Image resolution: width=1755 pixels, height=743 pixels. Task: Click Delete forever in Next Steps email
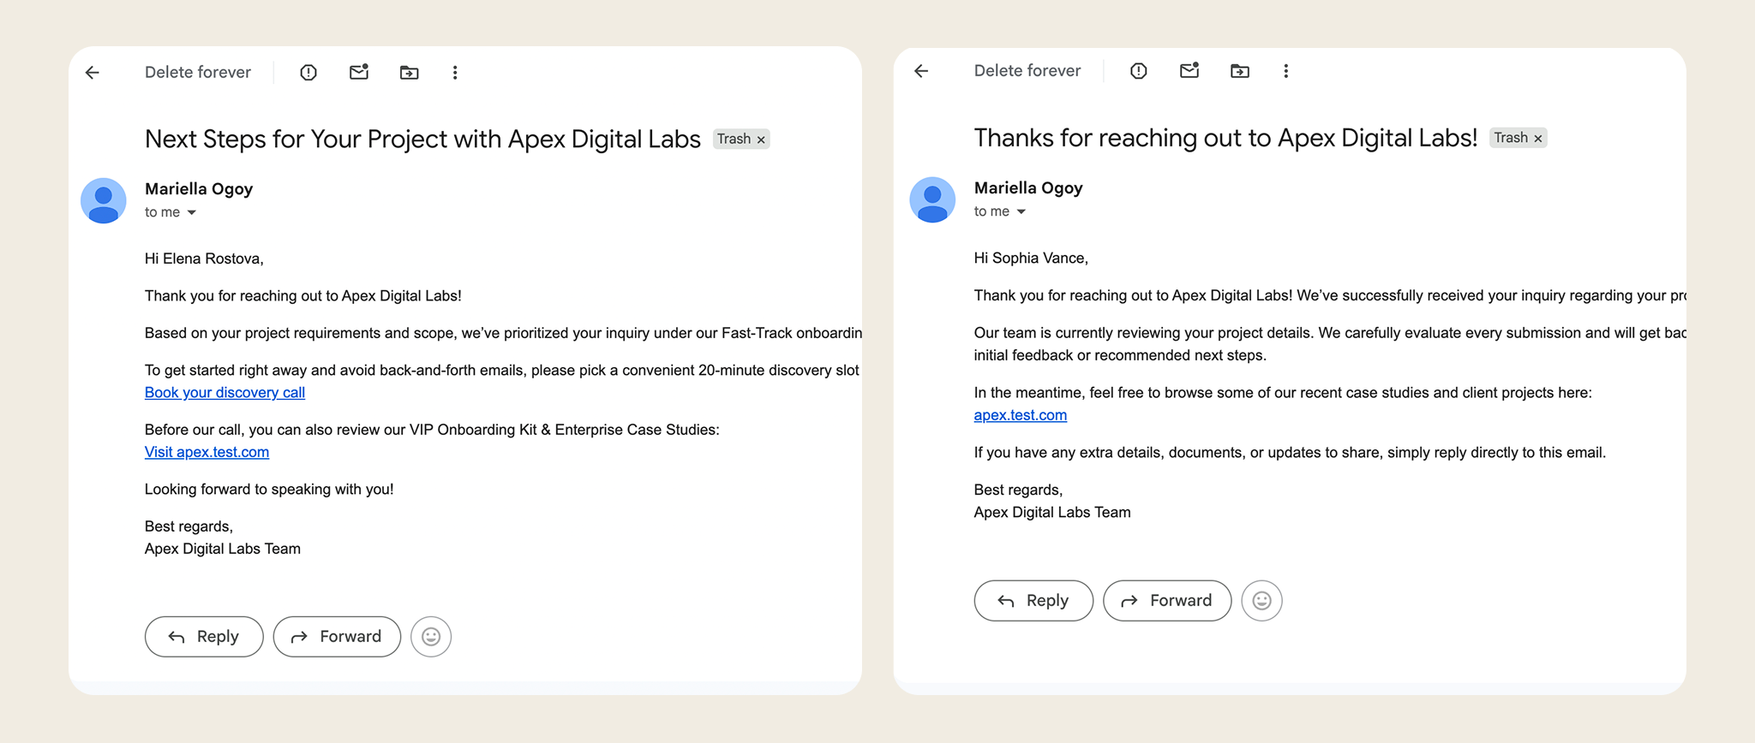[x=198, y=73]
